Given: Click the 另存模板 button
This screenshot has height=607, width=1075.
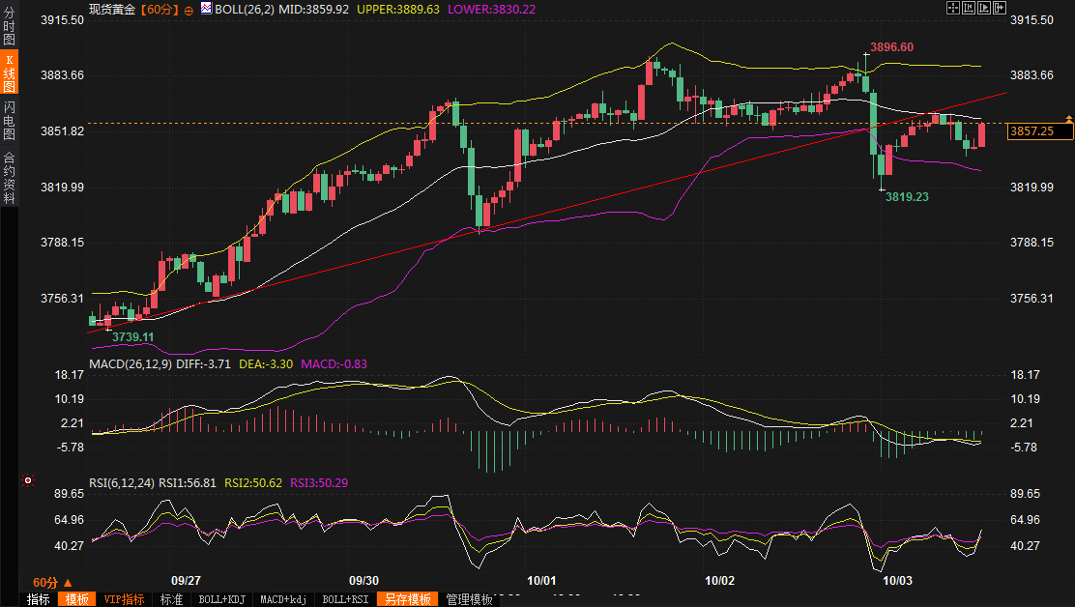Looking at the screenshot, I should click(x=407, y=599).
